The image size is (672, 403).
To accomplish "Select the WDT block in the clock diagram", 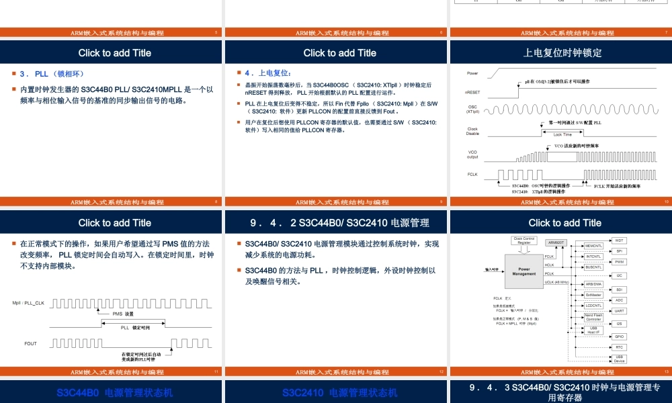I will click(620, 240).
